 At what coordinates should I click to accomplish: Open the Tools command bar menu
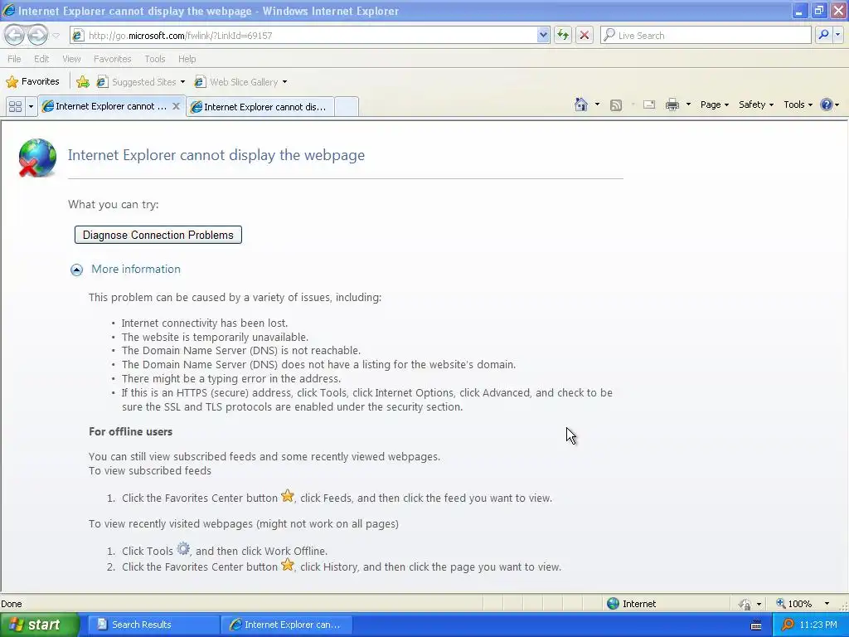coord(798,105)
